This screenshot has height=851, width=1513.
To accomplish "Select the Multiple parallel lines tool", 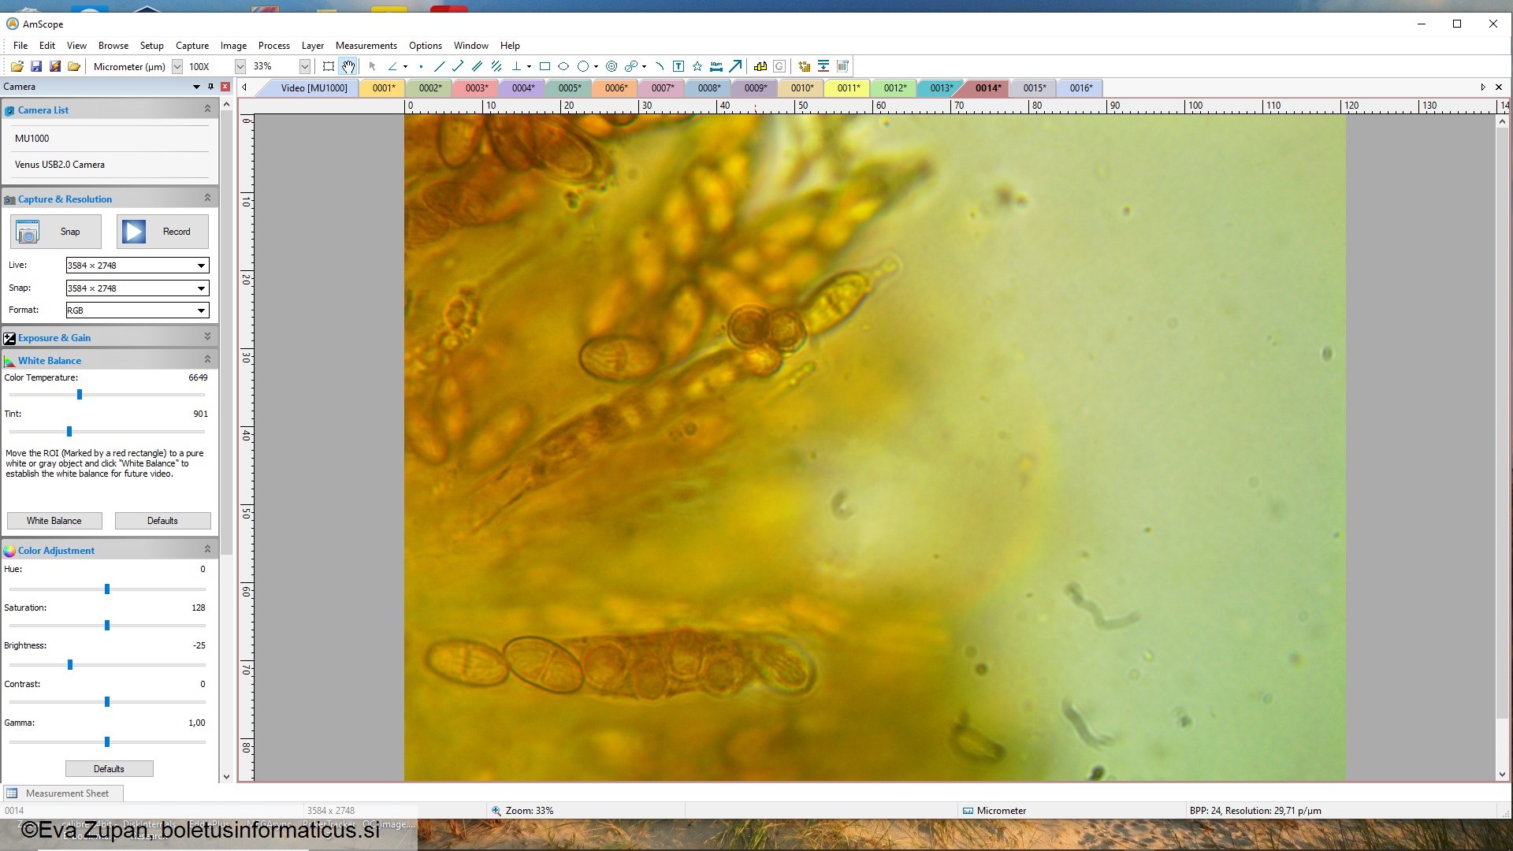I will coord(496,66).
